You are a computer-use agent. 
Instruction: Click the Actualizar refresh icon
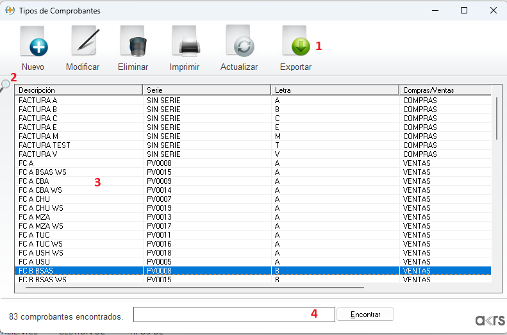click(x=239, y=44)
